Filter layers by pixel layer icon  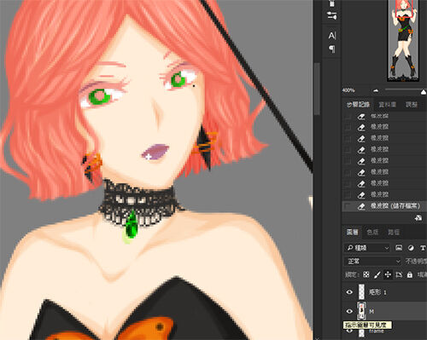(399, 248)
